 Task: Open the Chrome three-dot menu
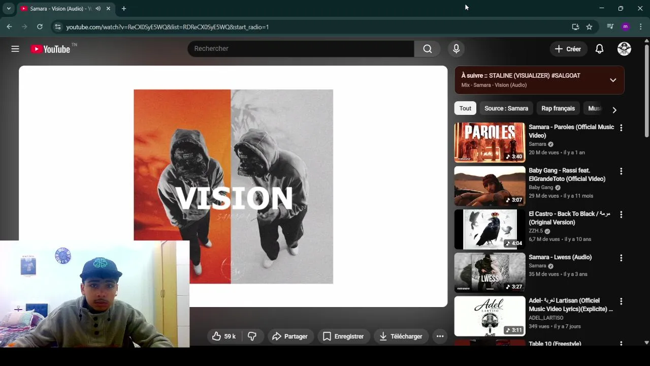click(640, 26)
